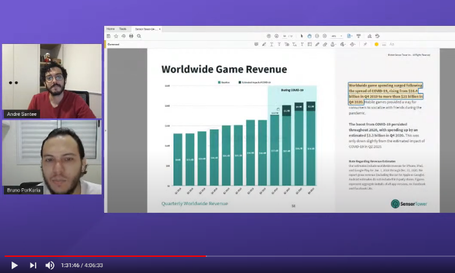Screen dimensions: 455x273
Task: Switch to the Tools tab
Action: (123, 29)
